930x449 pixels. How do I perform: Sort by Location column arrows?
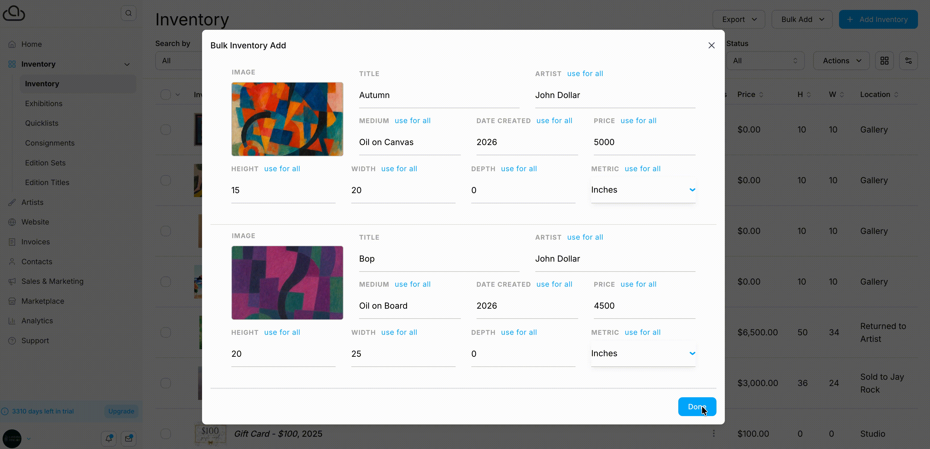pyautogui.click(x=897, y=95)
